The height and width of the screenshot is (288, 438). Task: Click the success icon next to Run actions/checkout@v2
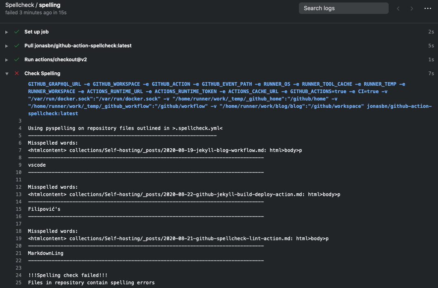[x=16, y=60]
